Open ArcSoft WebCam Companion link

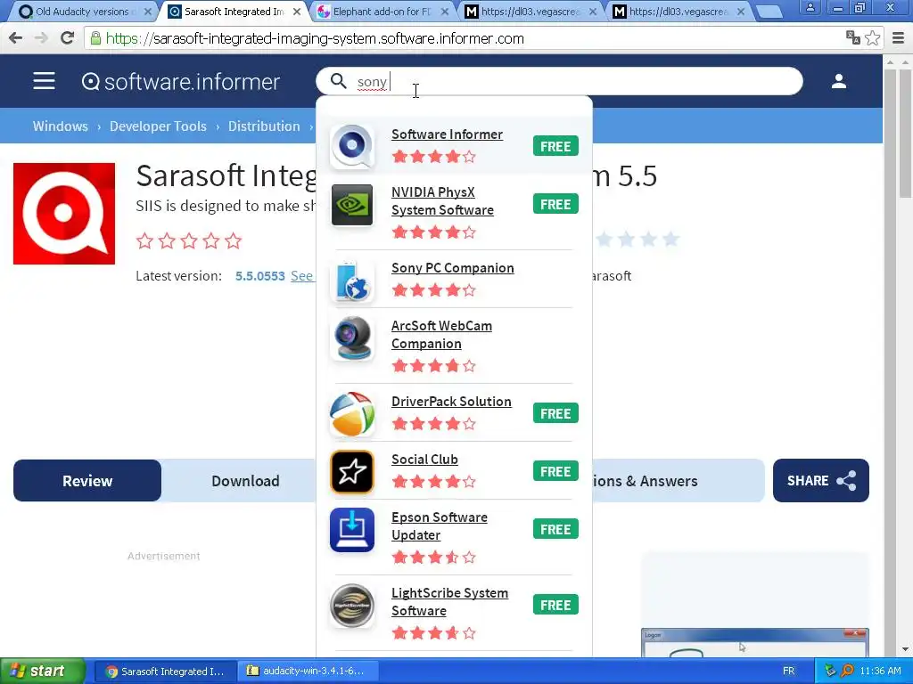tap(441, 335)
